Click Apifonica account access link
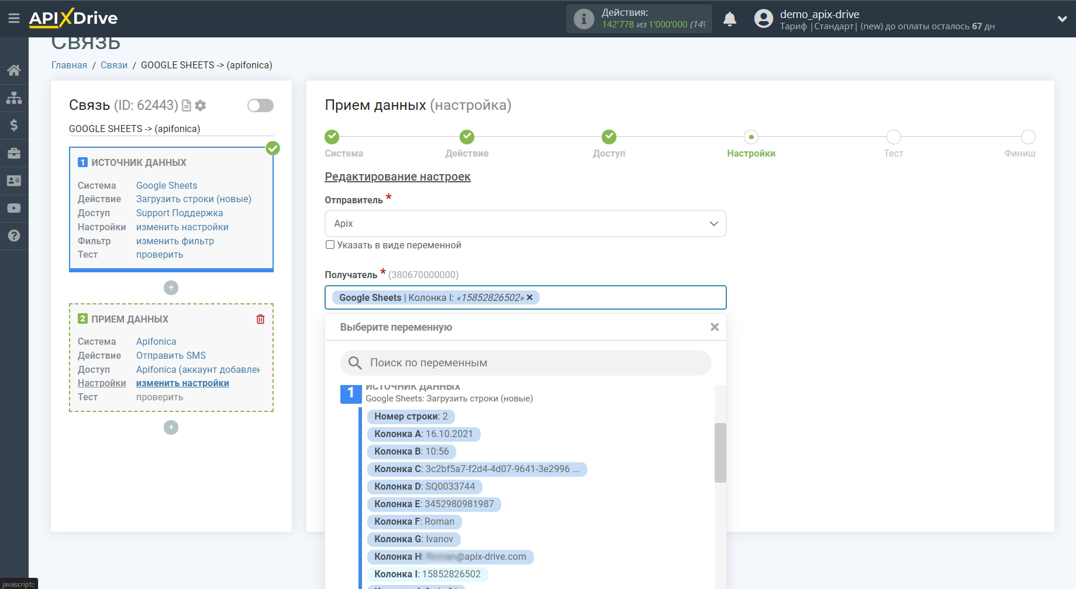The image size is (1076, 589). coord(198,369)
